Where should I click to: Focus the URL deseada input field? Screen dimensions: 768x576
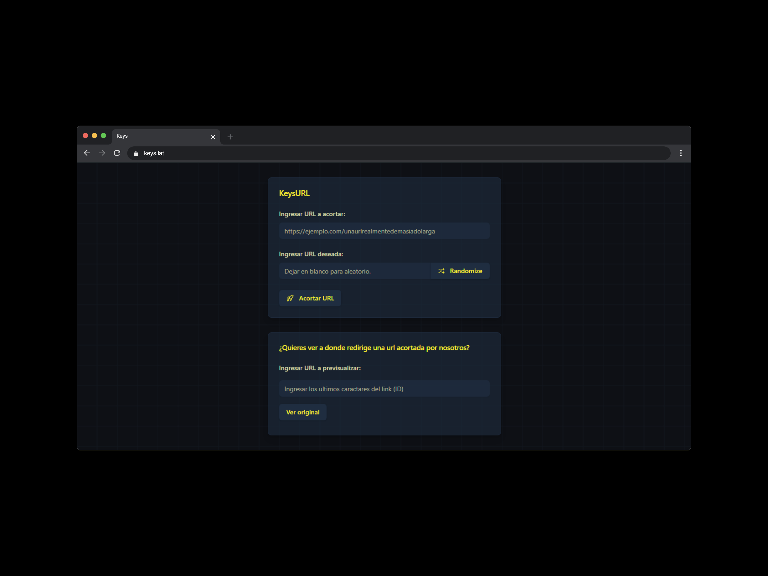click(x=355, y=271)
